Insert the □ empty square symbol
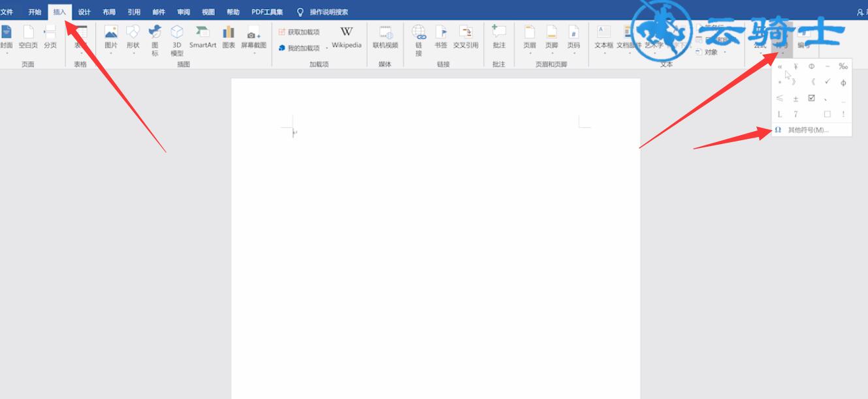The height and width of the screenshot is (399, 868). tap(828, 114)
